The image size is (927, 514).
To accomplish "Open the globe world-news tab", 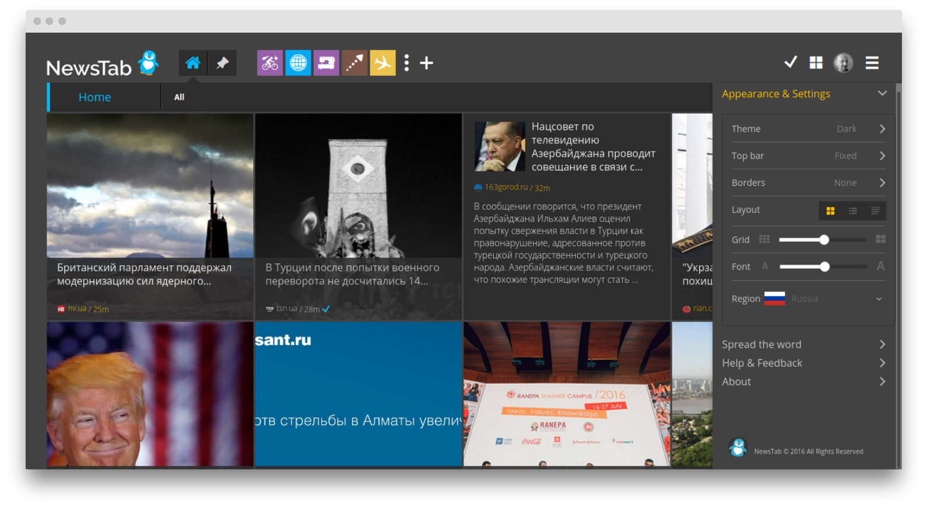I will [x=298, y=63].
